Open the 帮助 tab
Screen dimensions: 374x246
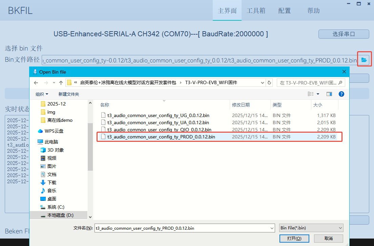point(313,11)
